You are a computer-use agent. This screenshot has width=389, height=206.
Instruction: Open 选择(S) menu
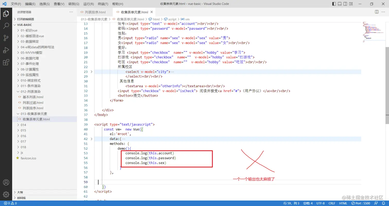click(45, 4)
